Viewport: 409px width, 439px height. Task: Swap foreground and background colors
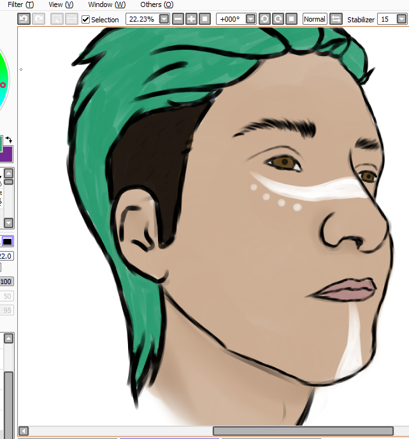click(x=10, y=140)
